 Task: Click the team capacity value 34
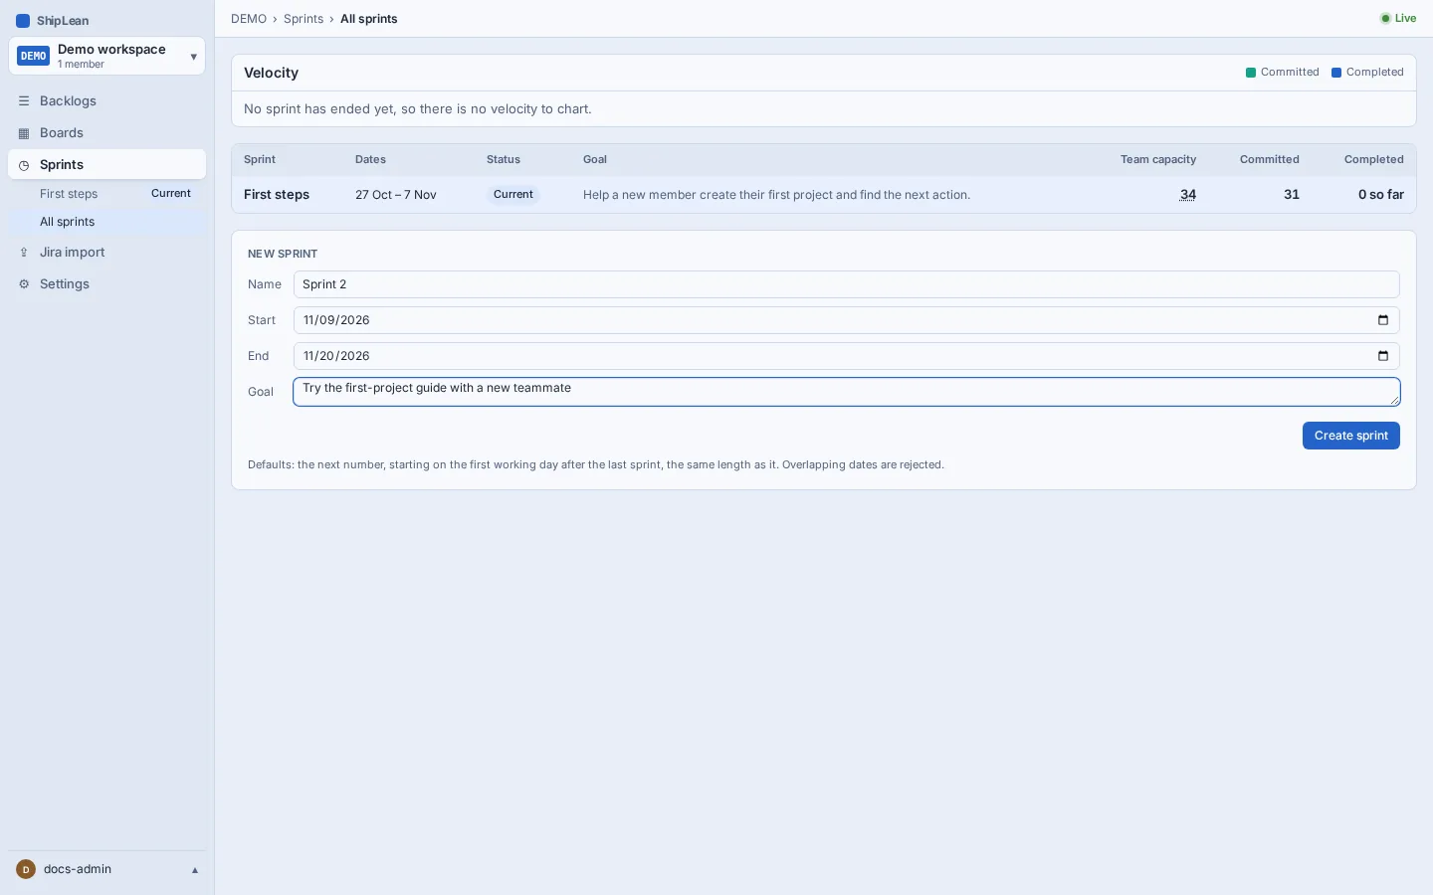[1188, 195]
